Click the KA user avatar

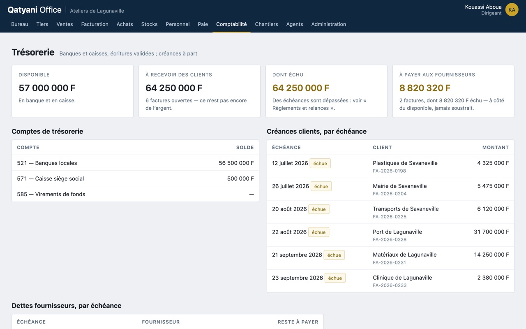click(512, 10)
